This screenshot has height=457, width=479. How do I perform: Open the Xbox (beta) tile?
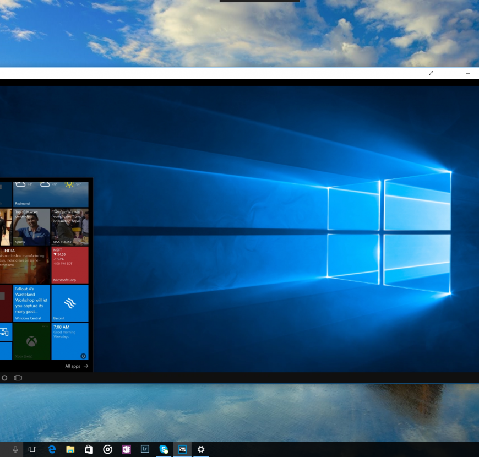(31, 341)
